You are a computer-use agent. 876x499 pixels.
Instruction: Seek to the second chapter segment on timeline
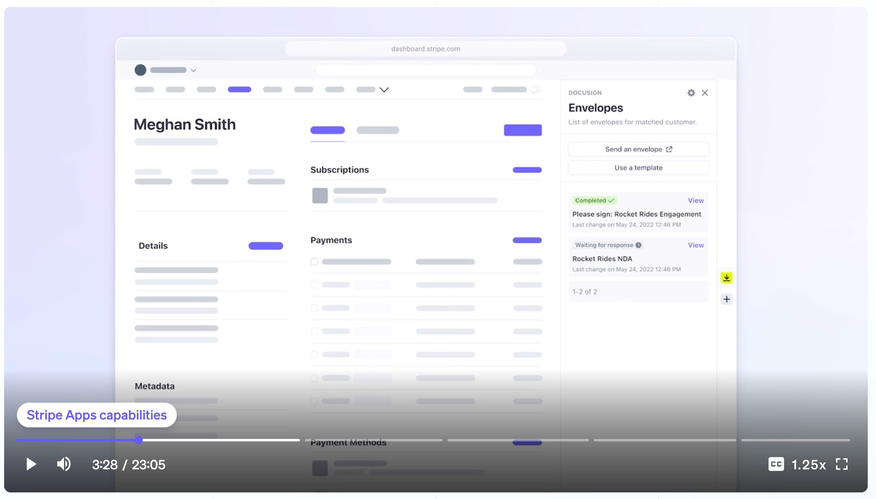(x=373, y=440)
